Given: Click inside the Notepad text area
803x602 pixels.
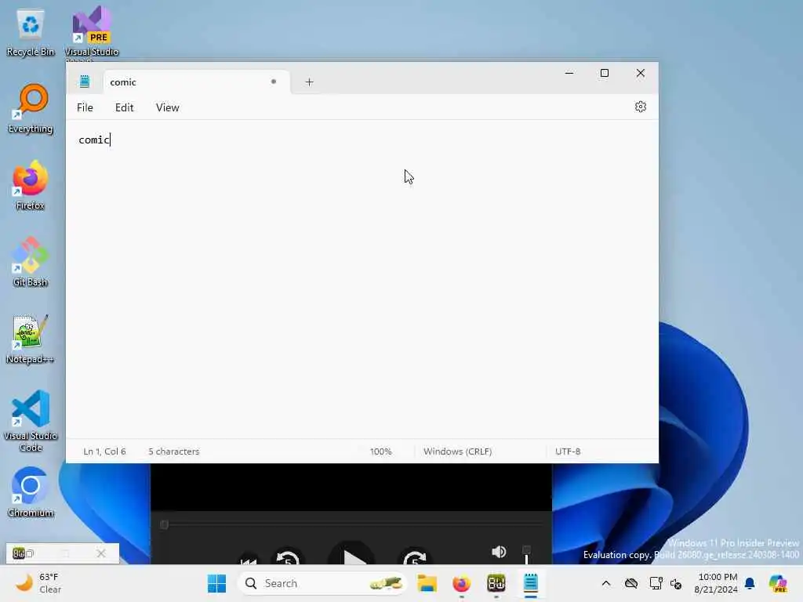Looking at the screenshot, I should click(x=362, y=279).
